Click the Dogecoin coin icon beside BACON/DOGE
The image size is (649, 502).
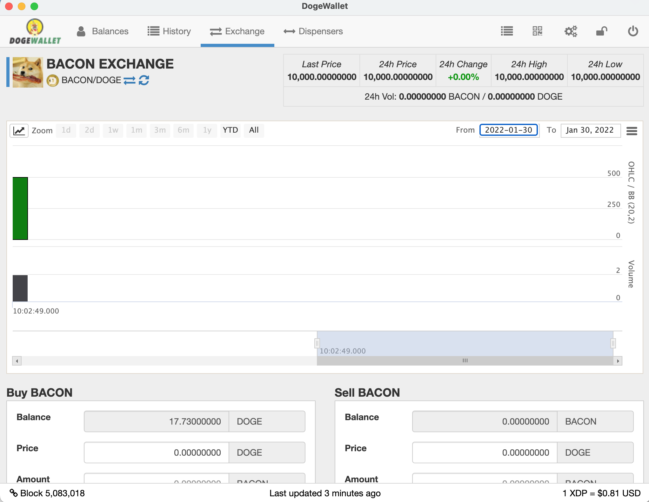coord(53,81)
